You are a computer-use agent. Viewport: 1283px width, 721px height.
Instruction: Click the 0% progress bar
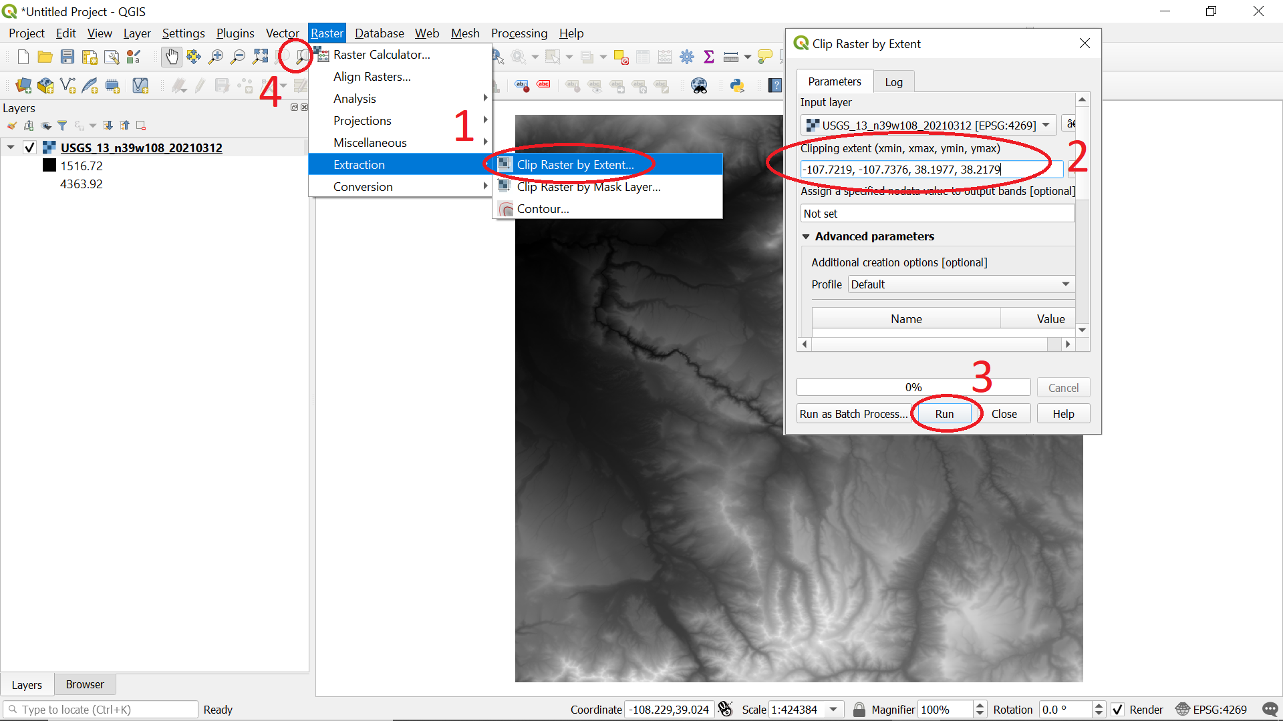tap(913, 387)
